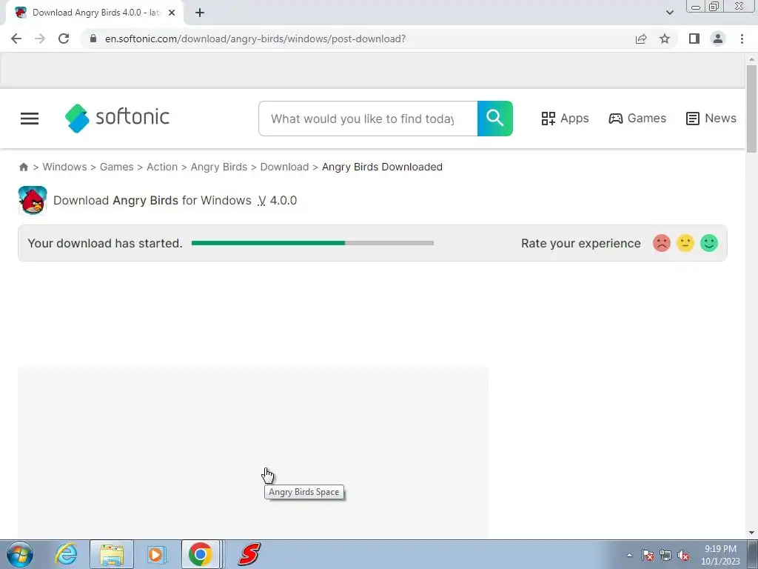
Task: Click the address bar URL
Action: [255, 39]
